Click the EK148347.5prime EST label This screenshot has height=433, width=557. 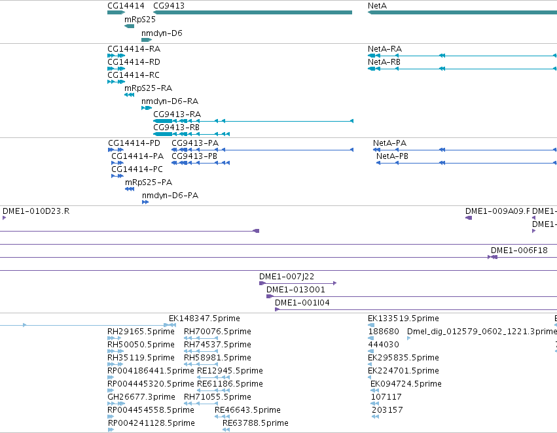pos(204,319)
